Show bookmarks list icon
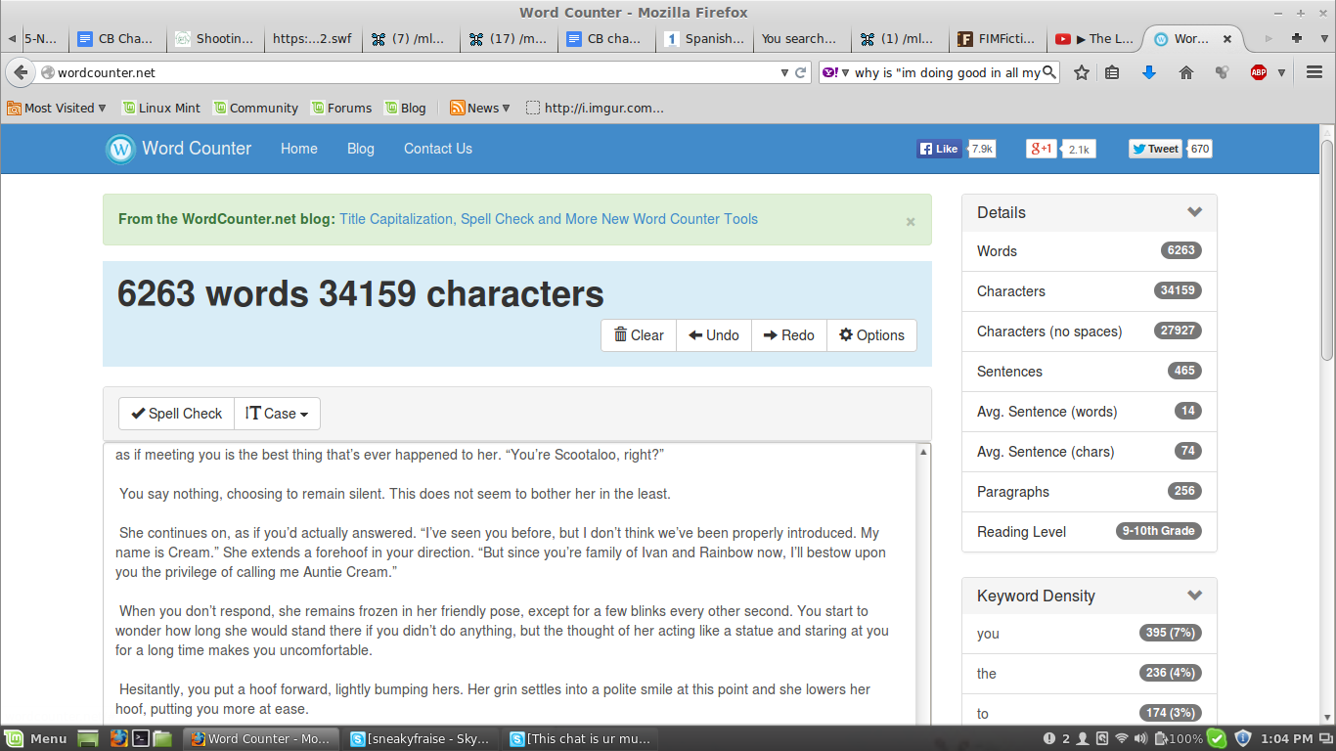 [1112, 72]
